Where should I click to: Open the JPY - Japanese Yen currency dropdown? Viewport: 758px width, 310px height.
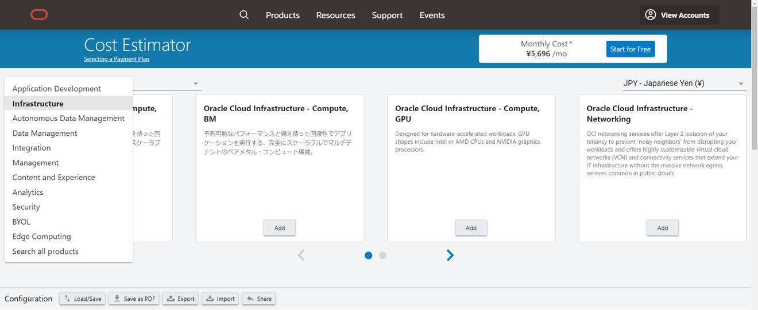[683, 84]
